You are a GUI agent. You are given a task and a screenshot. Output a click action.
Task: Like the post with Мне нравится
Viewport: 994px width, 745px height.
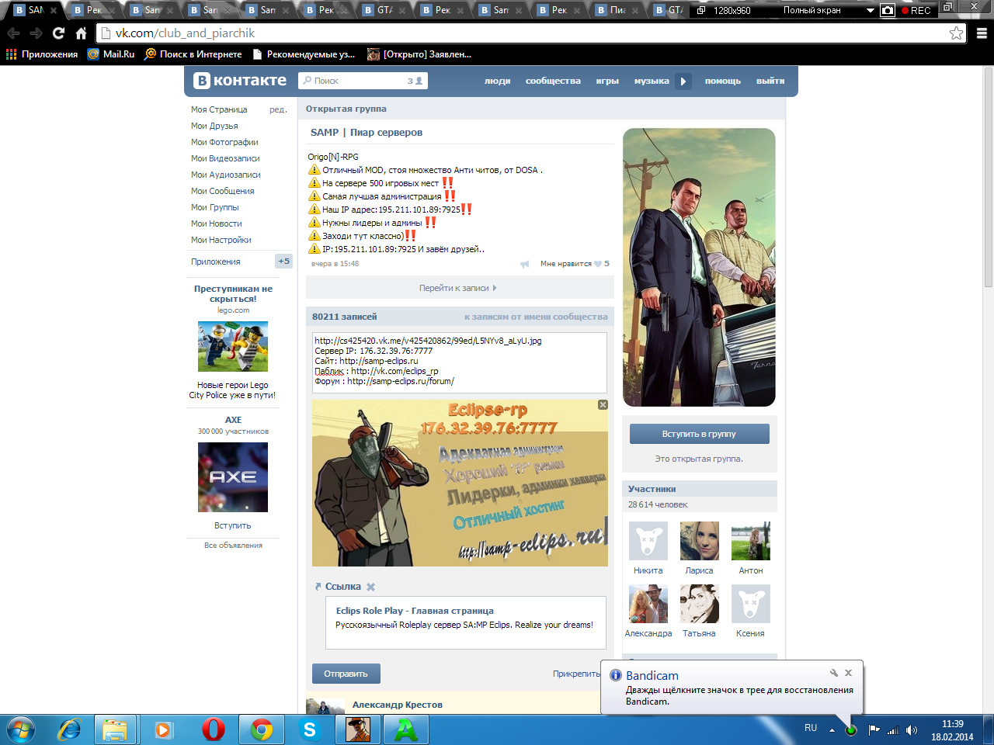point(575,264)
